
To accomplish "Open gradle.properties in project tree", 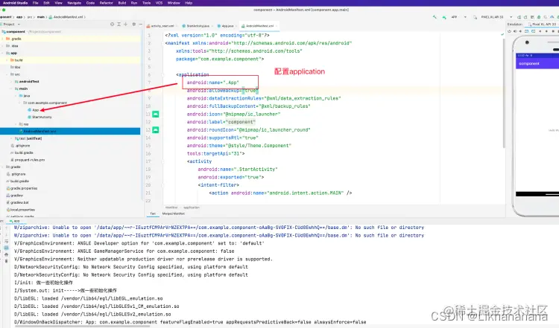I will click(22, 188).
